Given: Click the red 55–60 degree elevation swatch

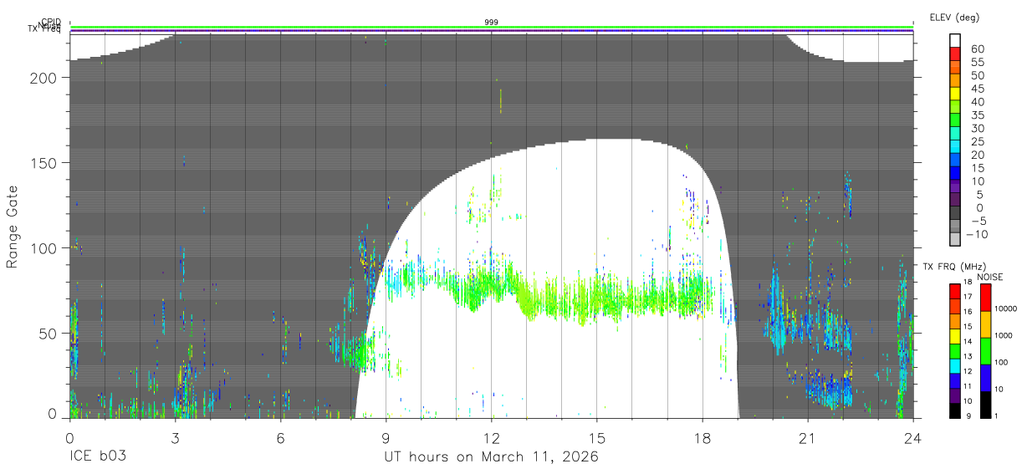Looking at the screenshot, I should 955,55.
